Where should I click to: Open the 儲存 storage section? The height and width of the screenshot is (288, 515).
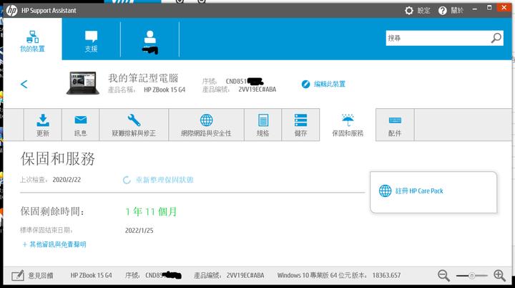click(300, 125)
